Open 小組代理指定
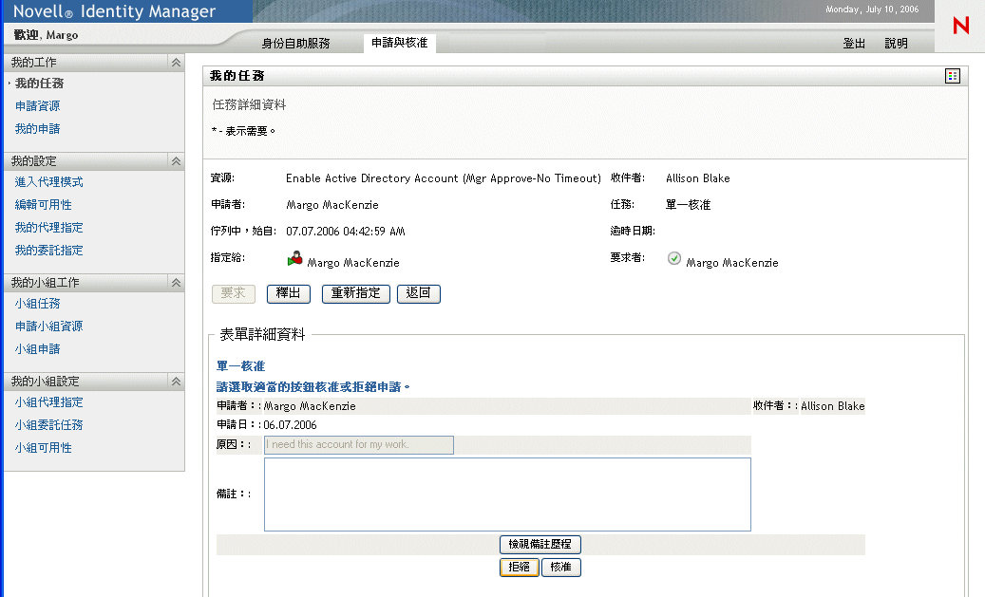Image resolution: width=985 pixels, height=597 pixels. tap(49, 401)
